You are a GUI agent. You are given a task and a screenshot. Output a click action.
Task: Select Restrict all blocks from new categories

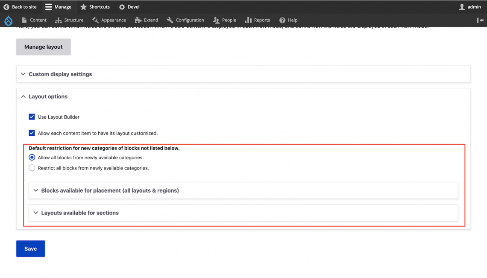[32, 168]
